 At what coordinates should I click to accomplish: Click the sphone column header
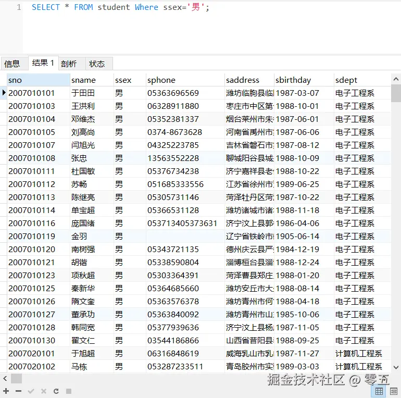pos(185,80)
